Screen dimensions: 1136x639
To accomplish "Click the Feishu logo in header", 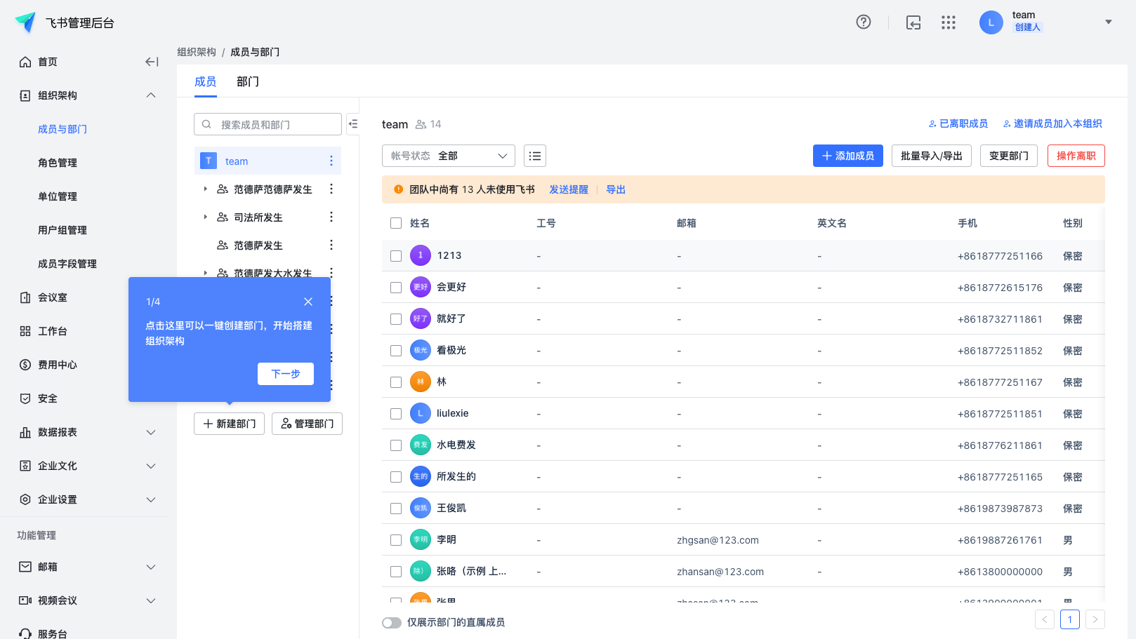I will pos(25,22).
